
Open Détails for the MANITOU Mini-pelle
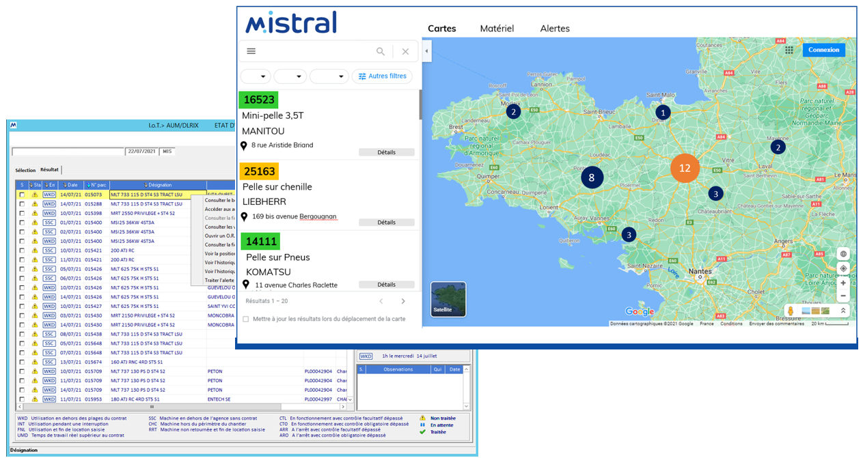click(387, 152)
